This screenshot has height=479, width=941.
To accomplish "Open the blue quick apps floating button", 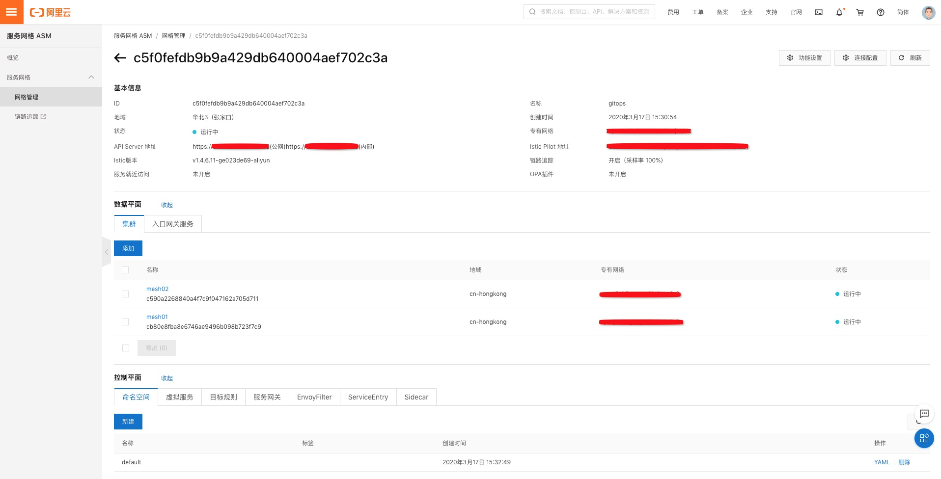I will (x=924, y=438).
